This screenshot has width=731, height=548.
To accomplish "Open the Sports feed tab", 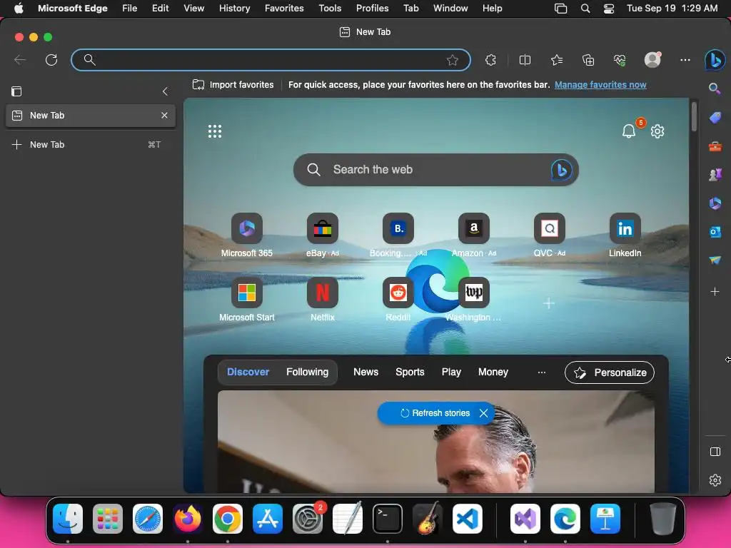I will pyautogui.click(x=410, y=372).
